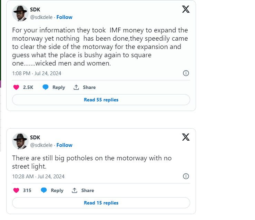This screenshot has height=220, width=255.
Task: Click the X logo on the IMF tweet
Action: (x=186, y=9)
